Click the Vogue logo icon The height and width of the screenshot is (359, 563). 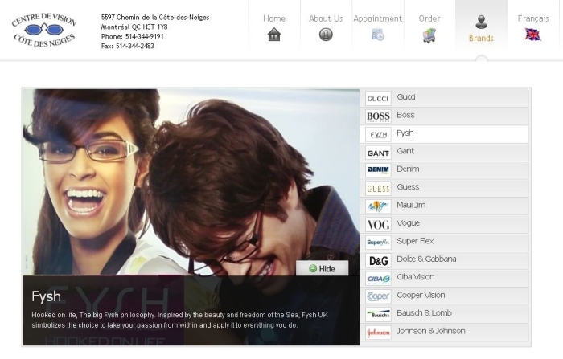point(378,224)
